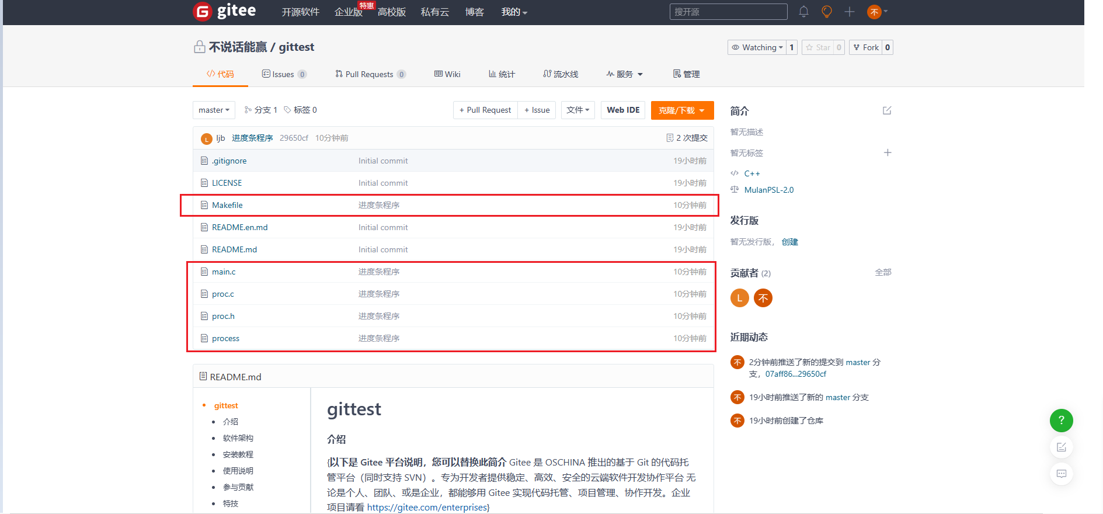Click the .gitignore file icon
The width and height of the screenshot is (1103, 514).
click(204, 161)
